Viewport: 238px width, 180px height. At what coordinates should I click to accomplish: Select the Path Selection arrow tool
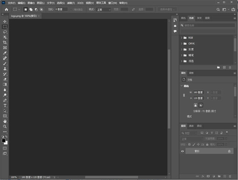click(5, 111)
